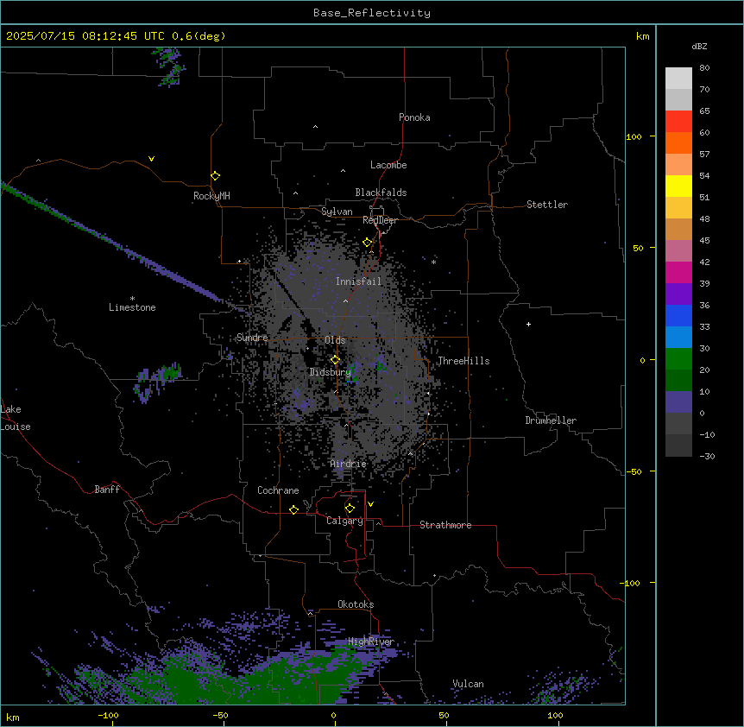Select the RedDeer city label

[380, 220]
